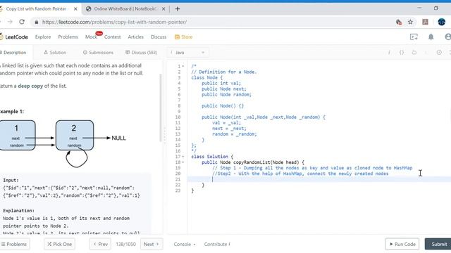The width and height of the screenshot is (451, 253).
Task: Open the Problems menu in the navbar
Action: 68,37
